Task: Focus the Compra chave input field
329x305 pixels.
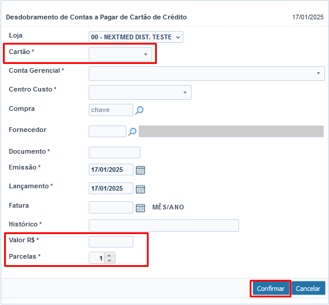Action: pos(111,110)
